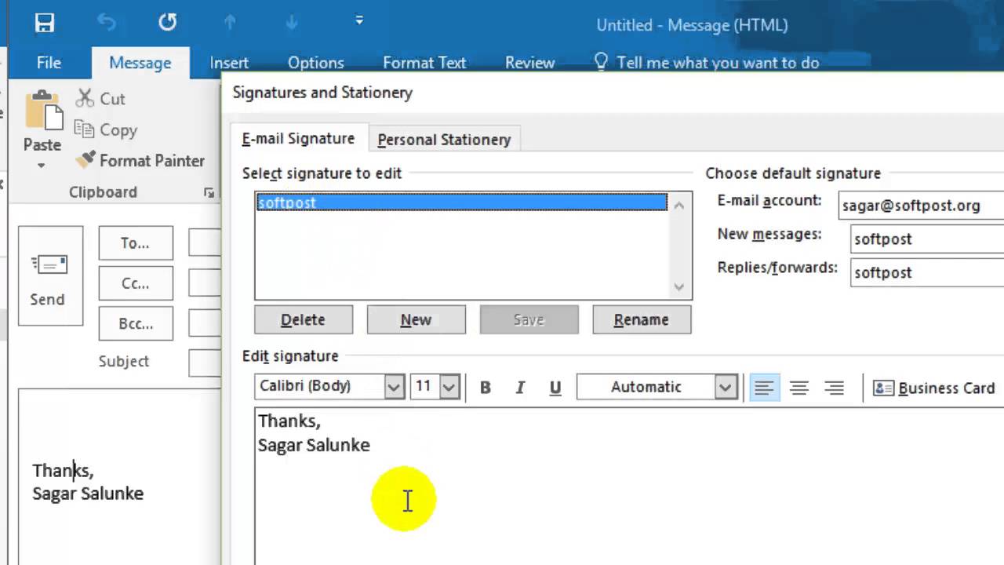Switch to the Message ribbon tab
The image size is (1004, 565).
point(140,63)
